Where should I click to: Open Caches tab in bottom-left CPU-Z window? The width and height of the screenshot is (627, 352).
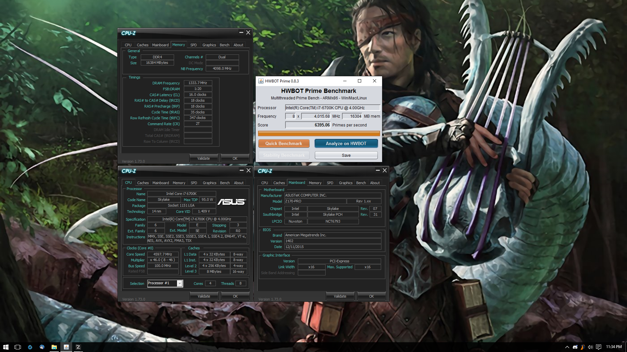[x=143, y=183]
